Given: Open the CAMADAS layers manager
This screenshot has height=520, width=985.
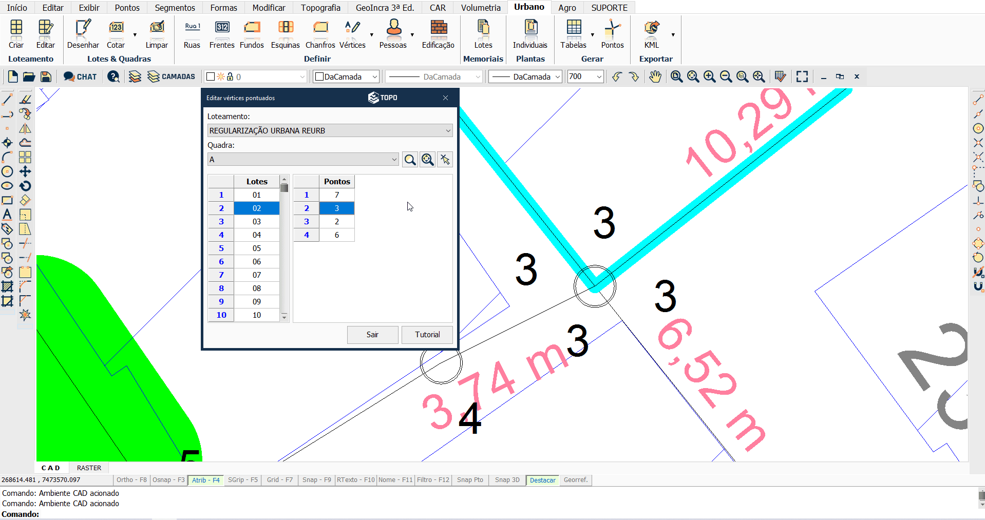Looking at the screenshot, I should pos(172,77).
